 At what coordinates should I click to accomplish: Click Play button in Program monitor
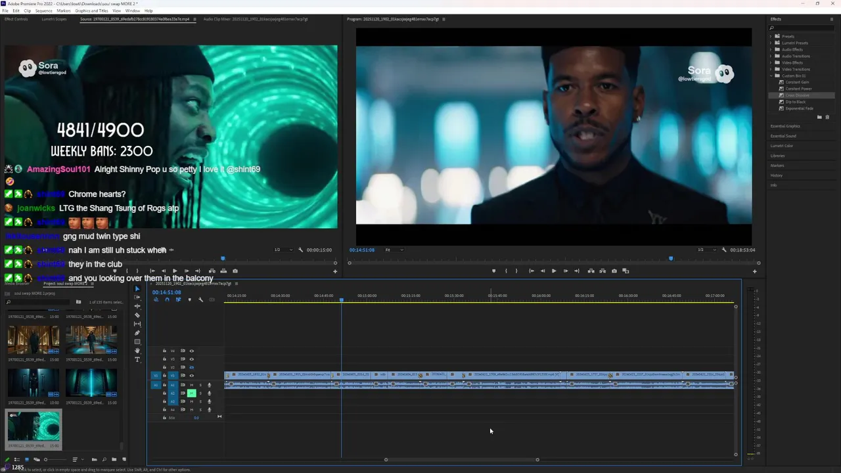pyautogui.click(x=554, y=271)
